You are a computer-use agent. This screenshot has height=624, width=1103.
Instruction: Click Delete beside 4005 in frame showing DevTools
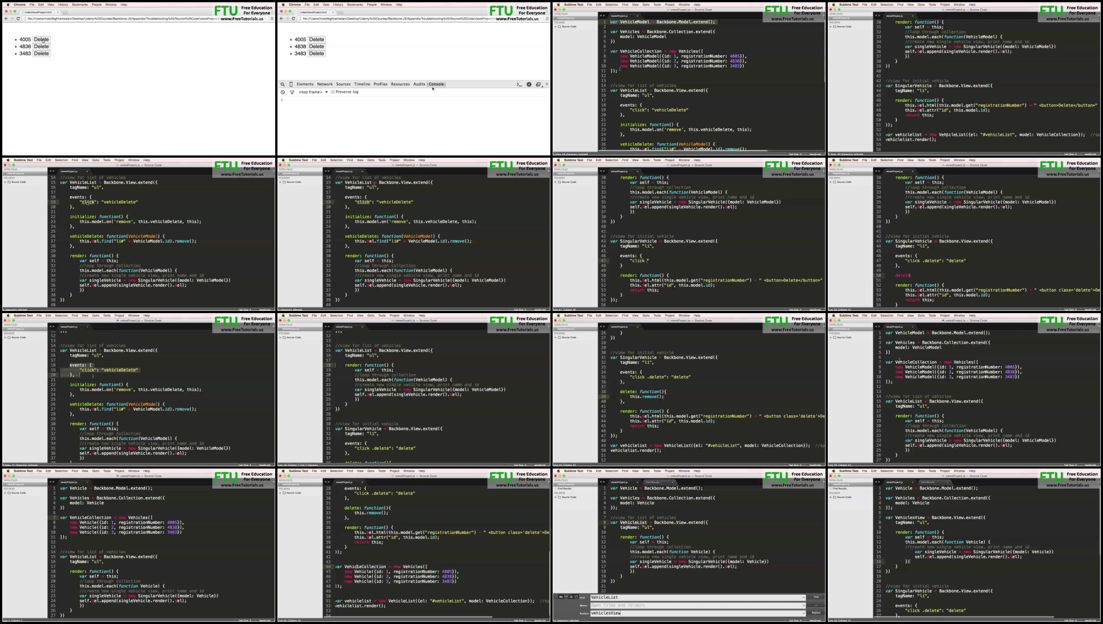[x=317, y=40]
